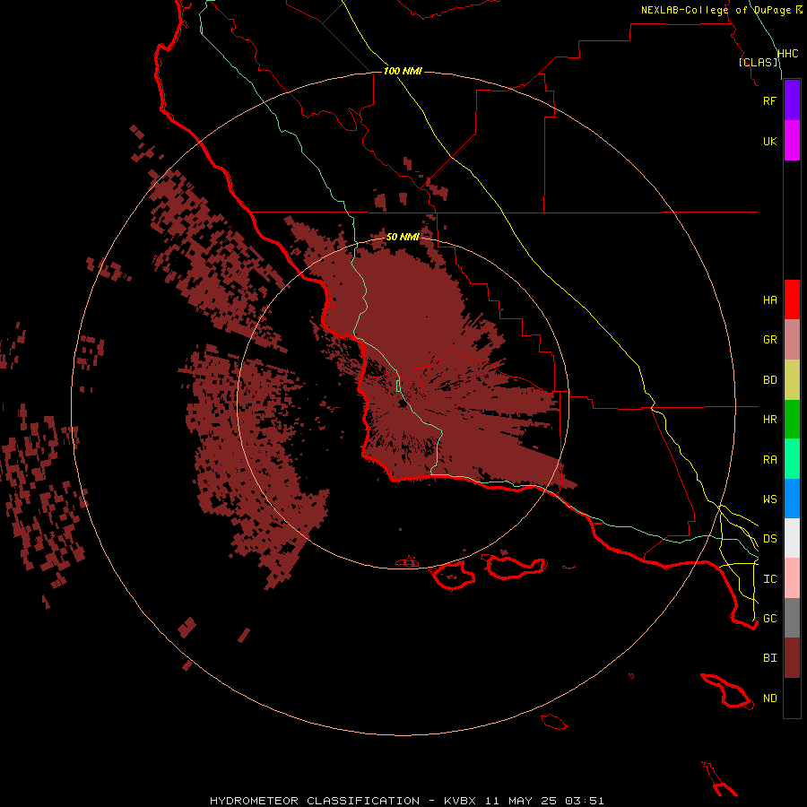The image size is (807, 807).
Task: Click the IC legend label
Action: coord(770,579)
